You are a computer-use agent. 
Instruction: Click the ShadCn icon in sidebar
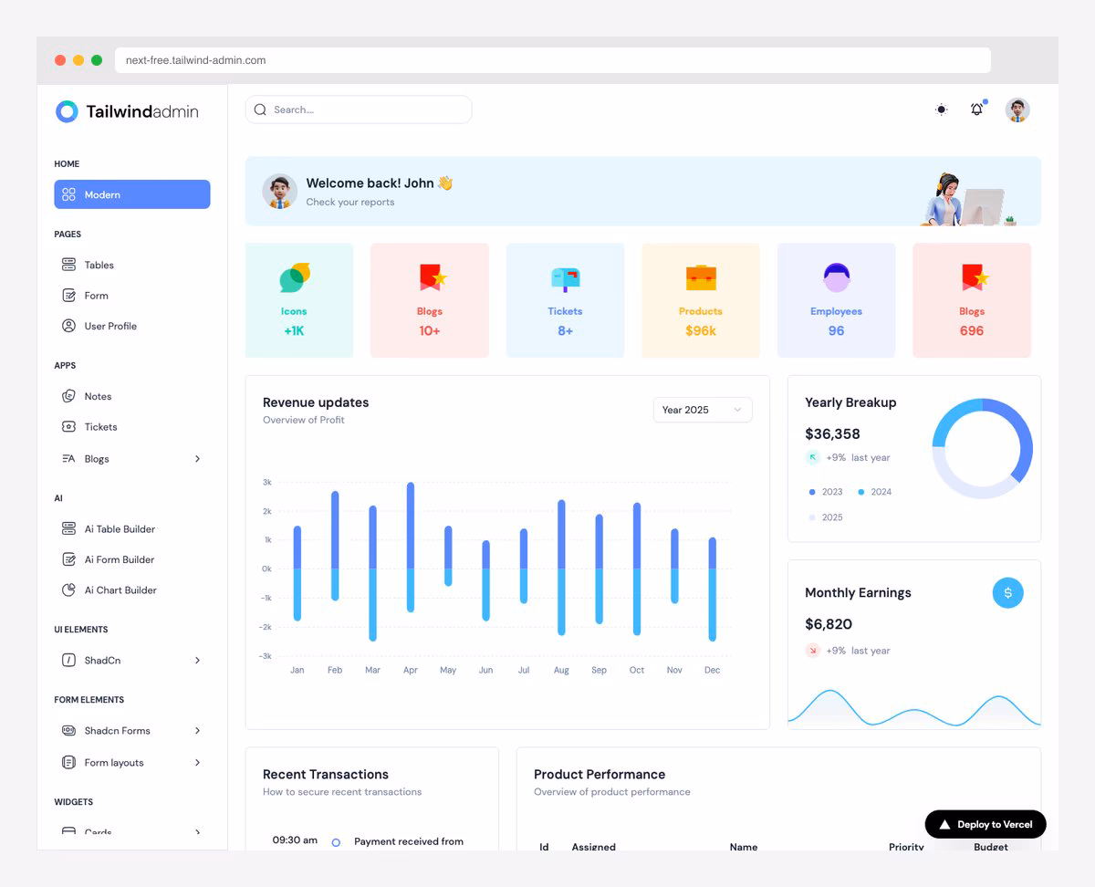tap(68, 660)
